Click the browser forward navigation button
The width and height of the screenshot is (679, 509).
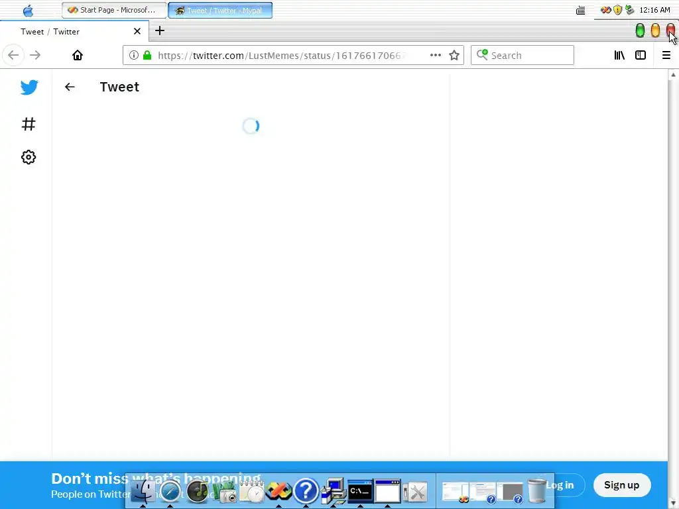coord(35,56)
